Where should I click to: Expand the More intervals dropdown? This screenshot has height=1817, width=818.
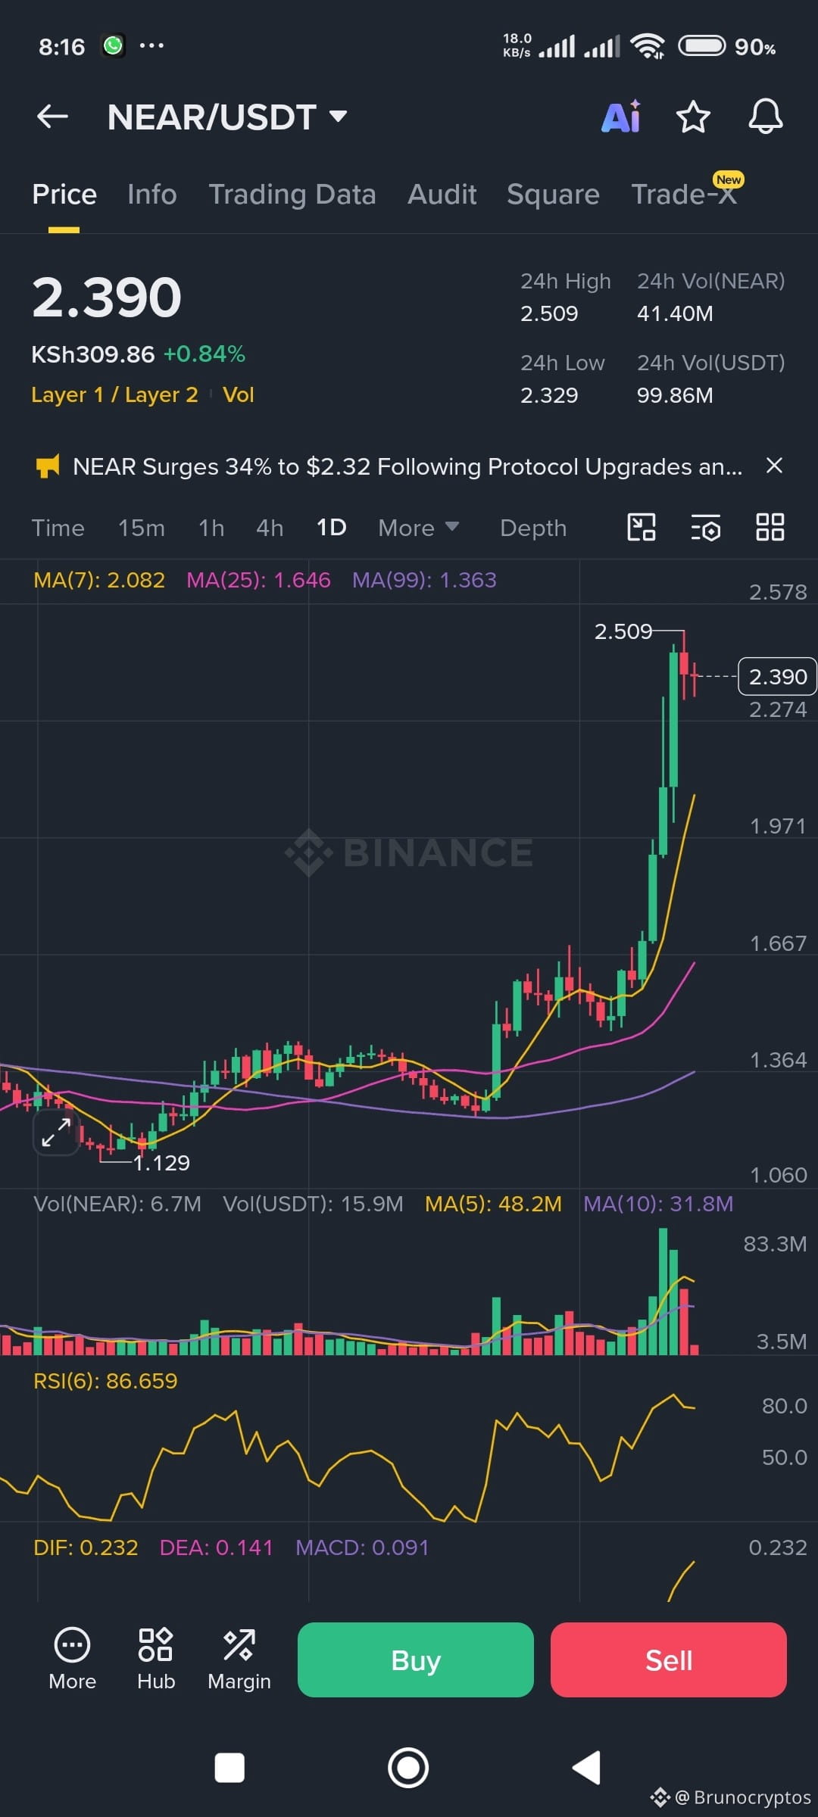[x=419, y=528]
